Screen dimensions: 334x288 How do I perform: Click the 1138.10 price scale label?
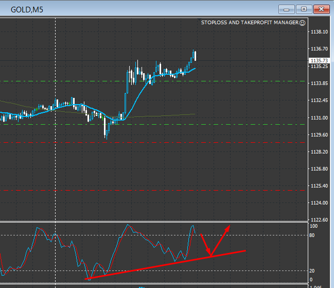[319, 32]
